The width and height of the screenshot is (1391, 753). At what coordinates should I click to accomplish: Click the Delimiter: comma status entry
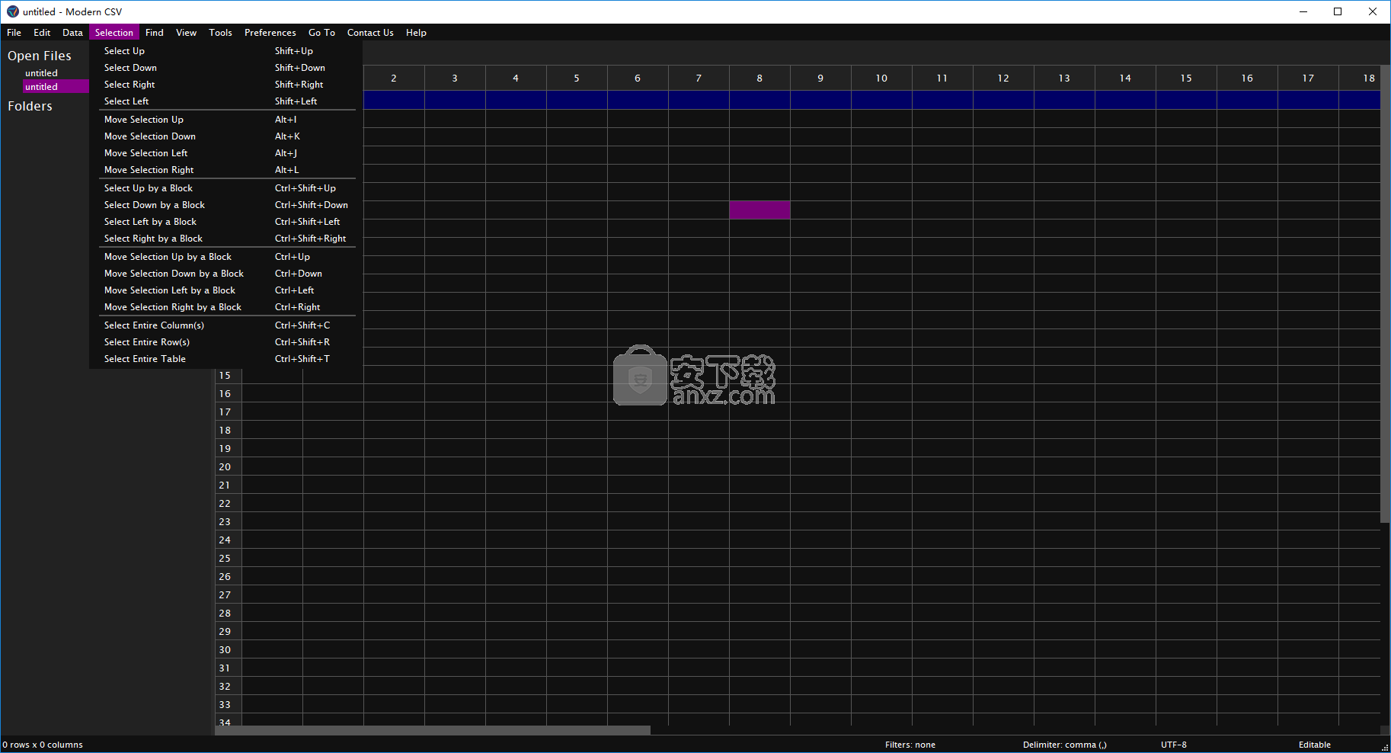tap(1064, 745)
